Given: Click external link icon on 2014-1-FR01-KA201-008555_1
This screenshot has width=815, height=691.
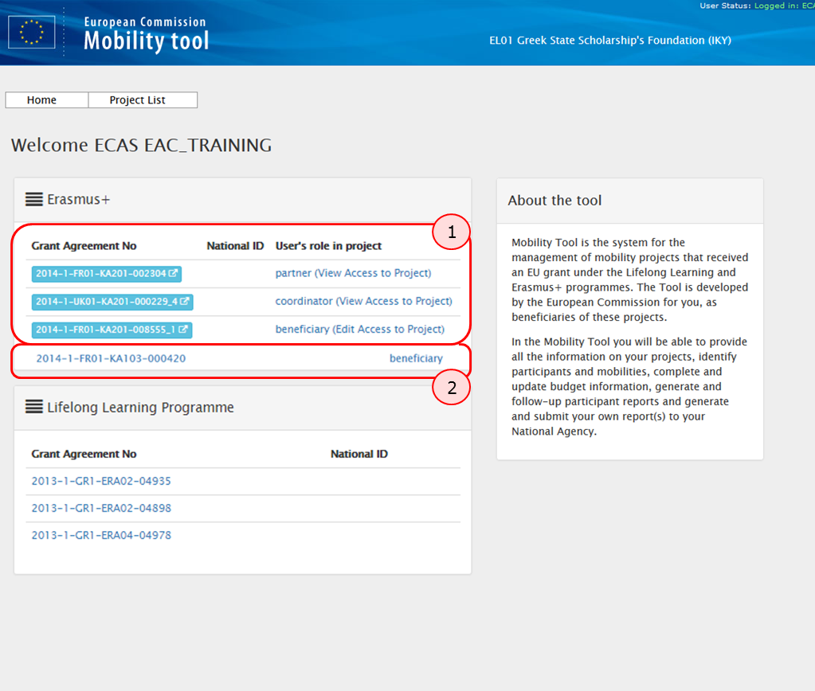Looking at the screenshot, I should pyautogui.click(x=183, y=330).
